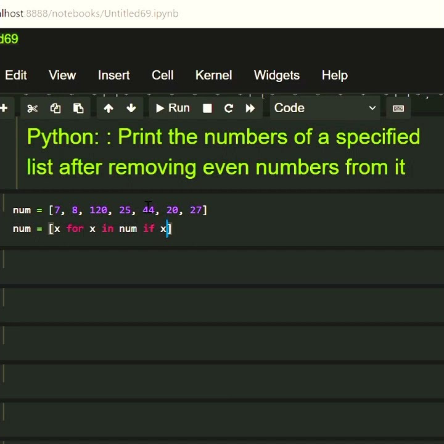Move the selected cell up
444x444 pixels.
[109, 108]
